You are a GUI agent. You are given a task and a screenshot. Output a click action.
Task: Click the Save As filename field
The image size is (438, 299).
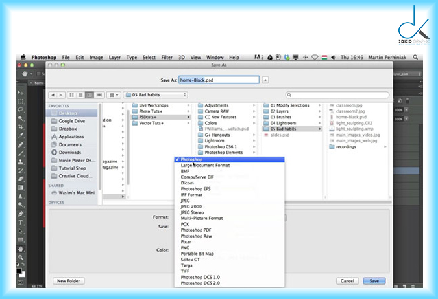pos(219,80)
